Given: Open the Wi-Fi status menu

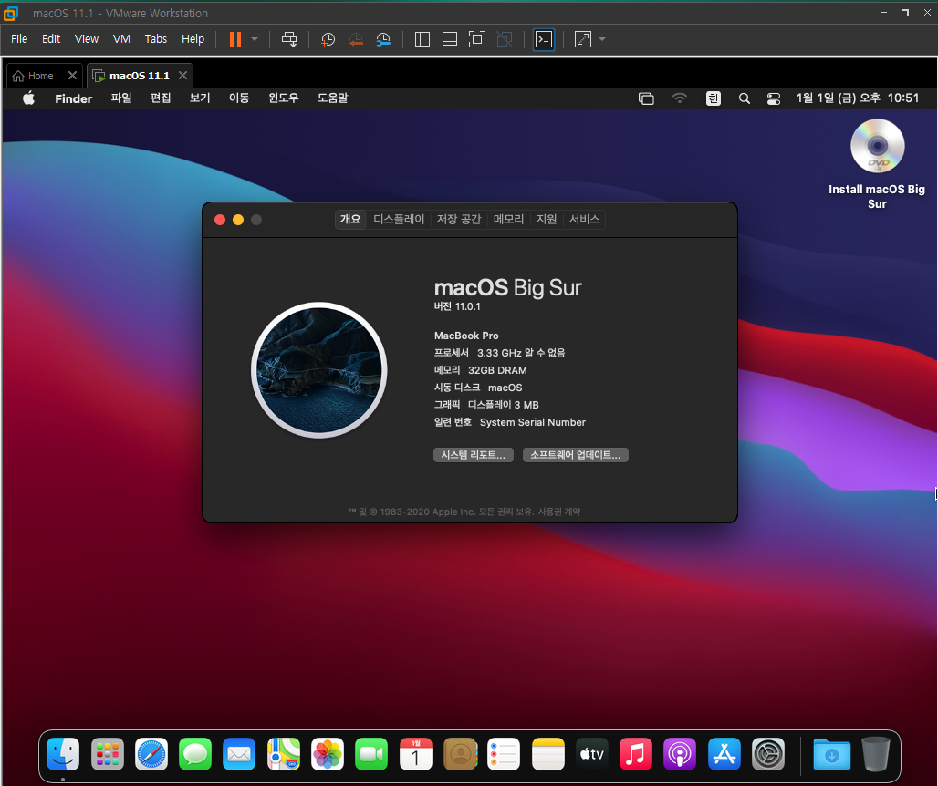Looking at the screenshot, I should click(x=680, y=98).
